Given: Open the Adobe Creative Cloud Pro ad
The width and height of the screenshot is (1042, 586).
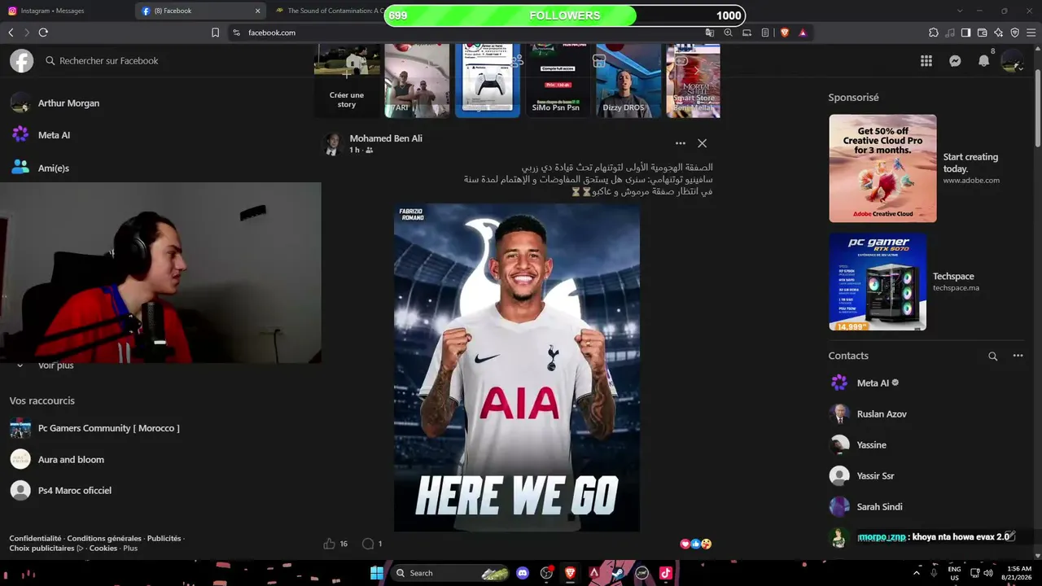Looking at the screenshot, I should 882,168.
